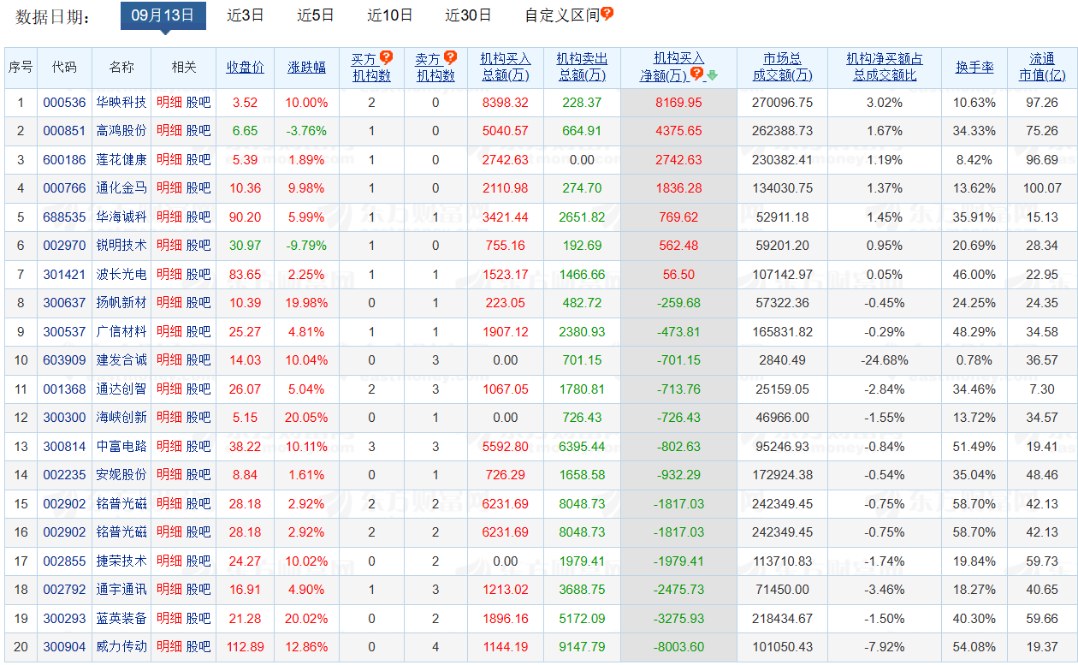1078x665 pixels.
Task: Open 明细 for 扬帆新材
Action: (x=169, y=303)
